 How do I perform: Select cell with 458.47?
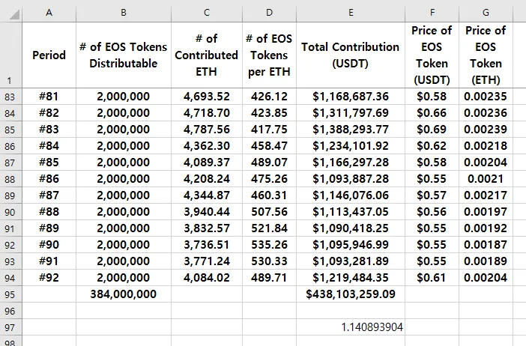click(270, 146)
